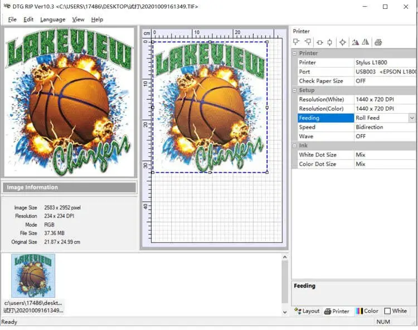Collapse the Printer property group

[295, 53]
